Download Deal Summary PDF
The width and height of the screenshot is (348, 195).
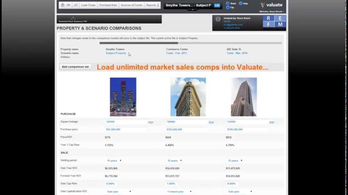(x=73, y=19)
